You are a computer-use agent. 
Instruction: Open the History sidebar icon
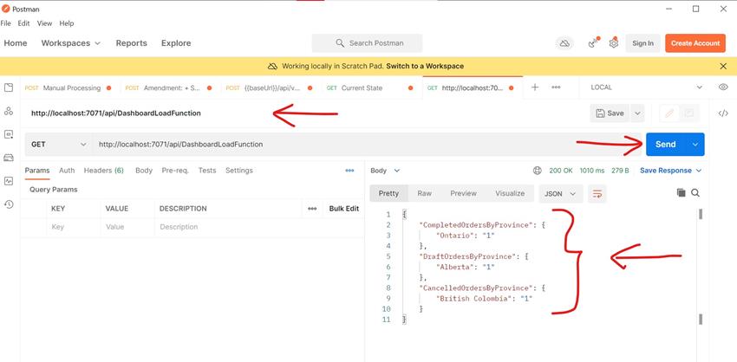click(9, 204)
